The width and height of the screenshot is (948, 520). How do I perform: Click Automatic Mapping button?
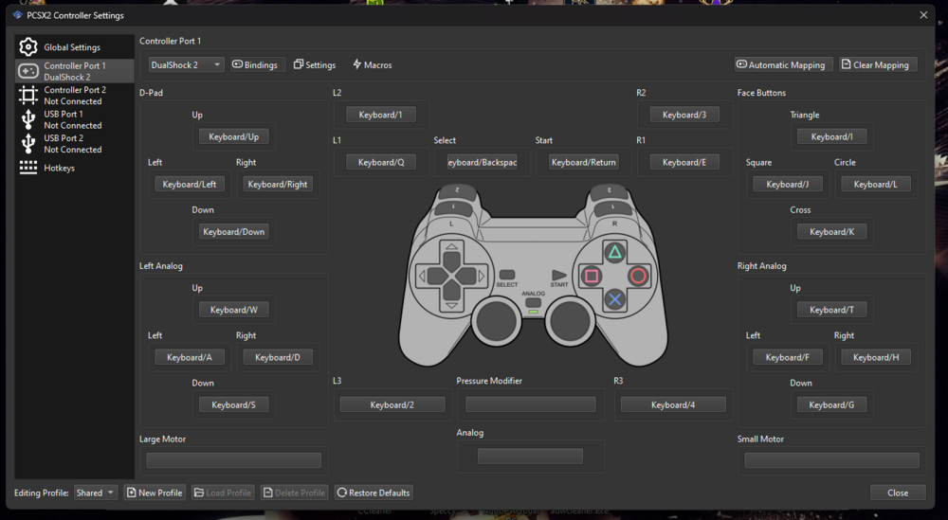(x=783, y=65)
